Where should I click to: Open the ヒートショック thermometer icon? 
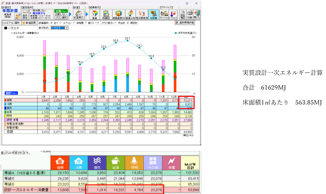pyautogui.click(x=173, y=14)
